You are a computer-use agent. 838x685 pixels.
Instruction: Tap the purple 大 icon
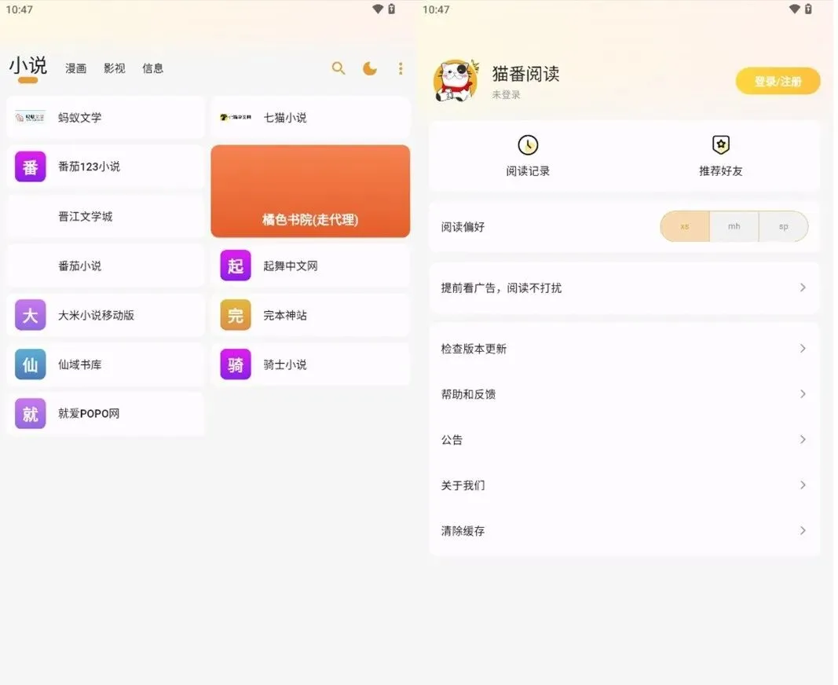[x=30, y=315]
